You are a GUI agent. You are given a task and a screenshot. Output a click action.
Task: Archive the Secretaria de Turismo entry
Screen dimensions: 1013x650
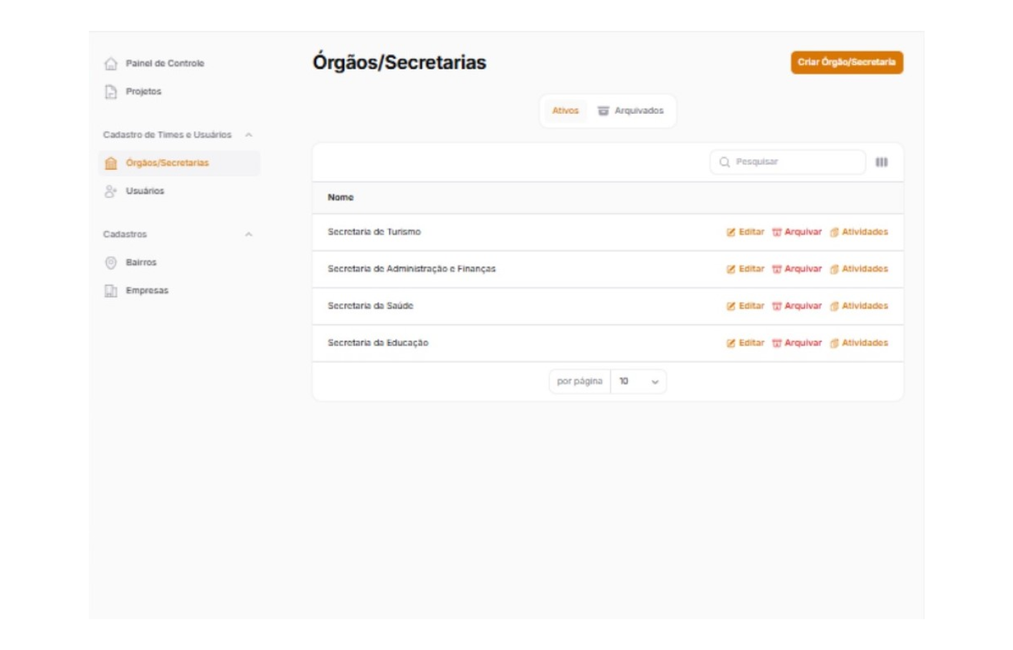point(797,232)
